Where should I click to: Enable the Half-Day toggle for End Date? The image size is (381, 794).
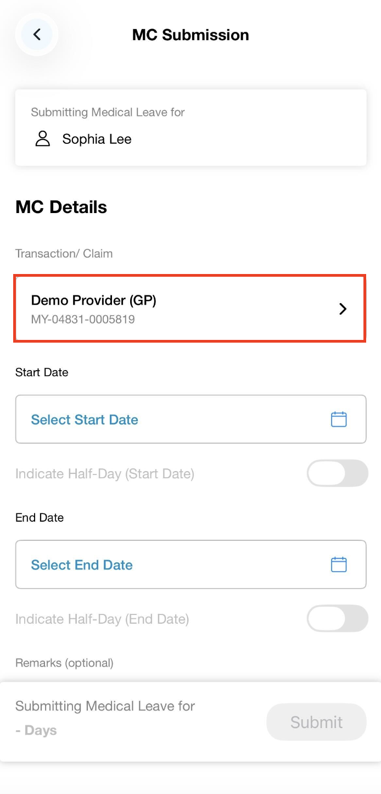[337, 619]
